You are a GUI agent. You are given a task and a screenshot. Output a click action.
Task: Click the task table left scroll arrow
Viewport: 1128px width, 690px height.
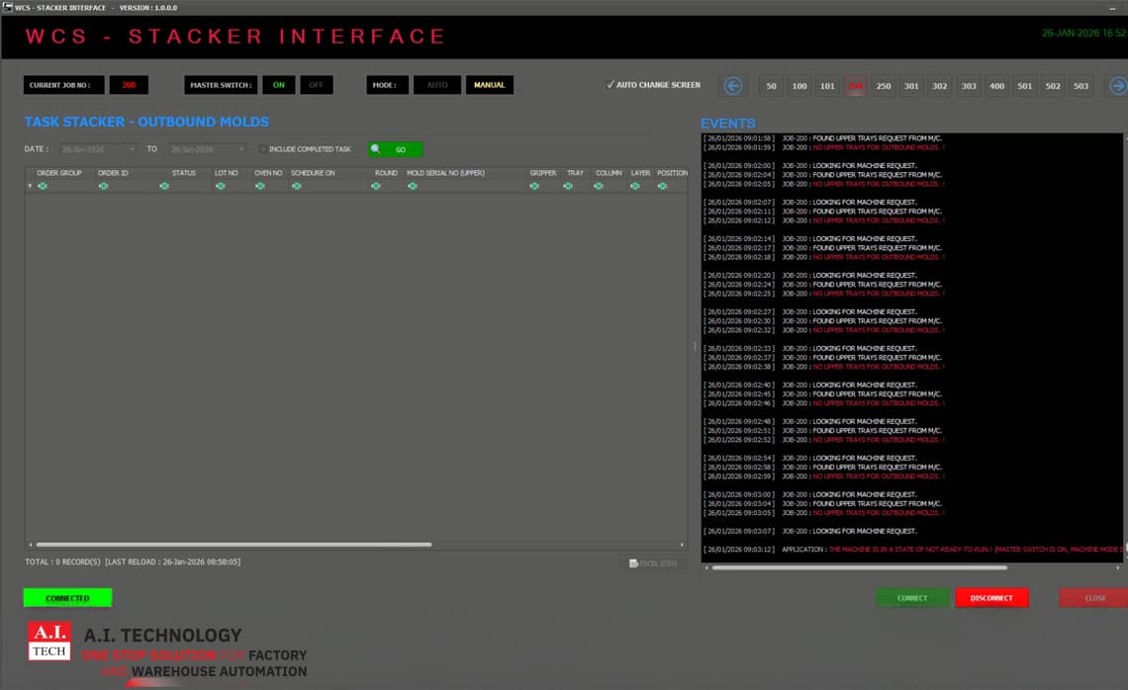[x=31, y=545]
